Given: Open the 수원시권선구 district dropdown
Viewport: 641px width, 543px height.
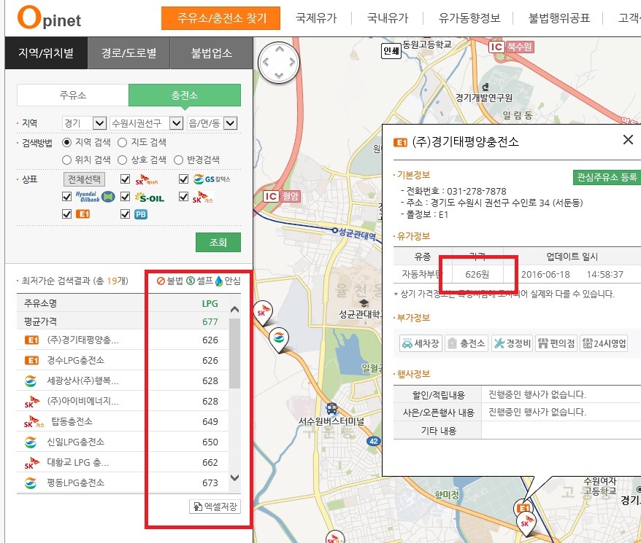Looking at the screenshot, I should coord(146,123).
